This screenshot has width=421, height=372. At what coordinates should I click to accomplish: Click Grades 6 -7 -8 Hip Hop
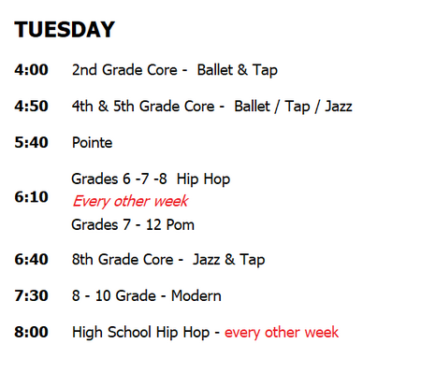(151, 179)
